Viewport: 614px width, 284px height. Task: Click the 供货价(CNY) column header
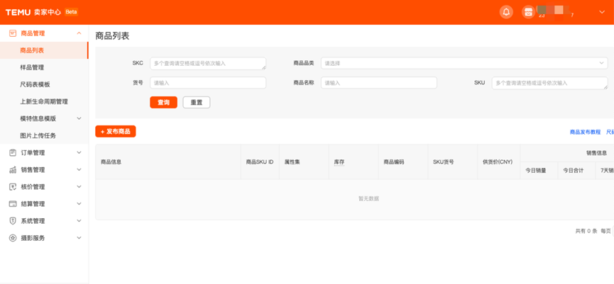[498, 161]
